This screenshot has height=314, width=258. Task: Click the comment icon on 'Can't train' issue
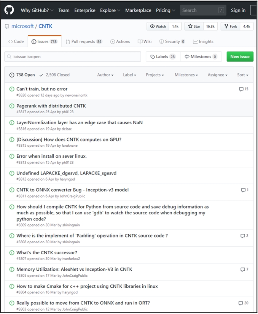pyautogui.click(x=241, y=89)
